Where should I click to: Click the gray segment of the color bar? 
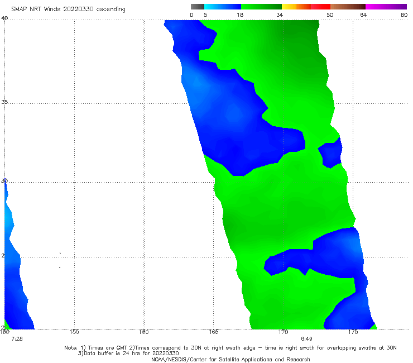[x=198, y=7]
